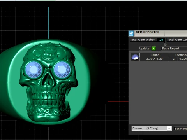Select the Round shape cell
The height and width of the screenshot is (140, 187).
(154, 55)
